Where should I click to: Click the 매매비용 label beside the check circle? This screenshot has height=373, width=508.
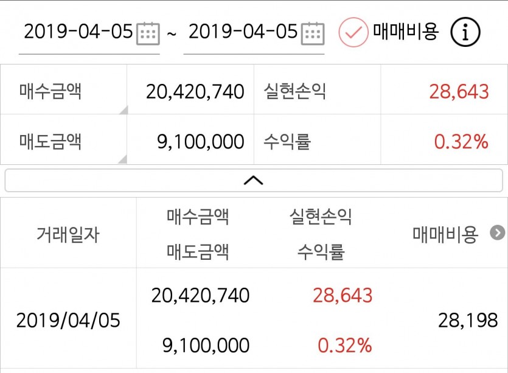click(406, 32)
